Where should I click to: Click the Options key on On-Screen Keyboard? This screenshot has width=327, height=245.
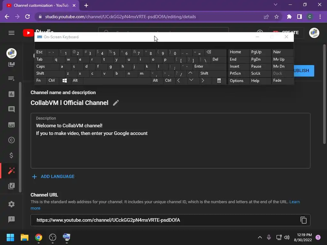pos(239,80)
